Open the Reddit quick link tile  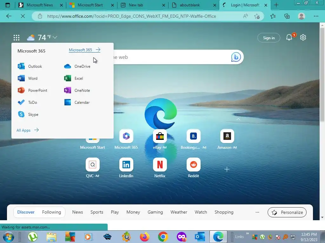(193, 168)
